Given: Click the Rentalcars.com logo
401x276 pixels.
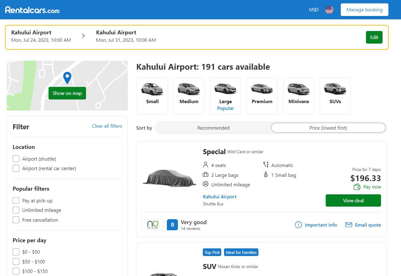Looking at the screenshot, I should pyautogui.click(x=32, y=10).
